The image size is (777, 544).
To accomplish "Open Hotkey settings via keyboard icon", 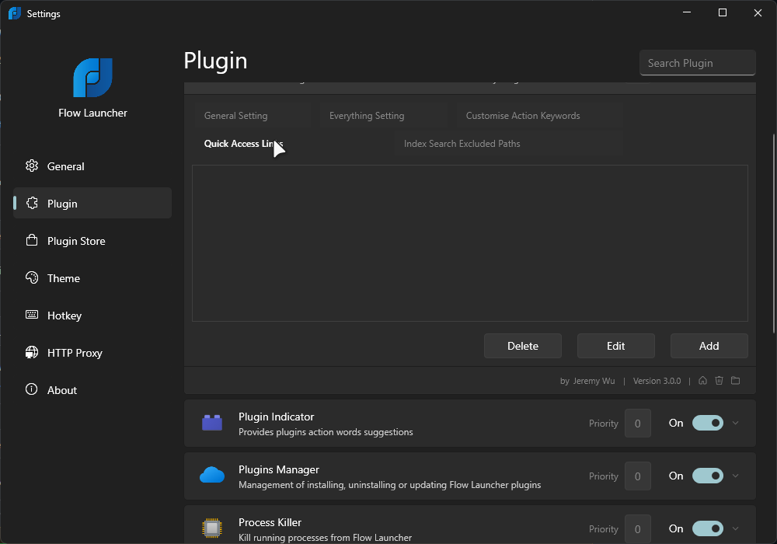I will 32,315.
